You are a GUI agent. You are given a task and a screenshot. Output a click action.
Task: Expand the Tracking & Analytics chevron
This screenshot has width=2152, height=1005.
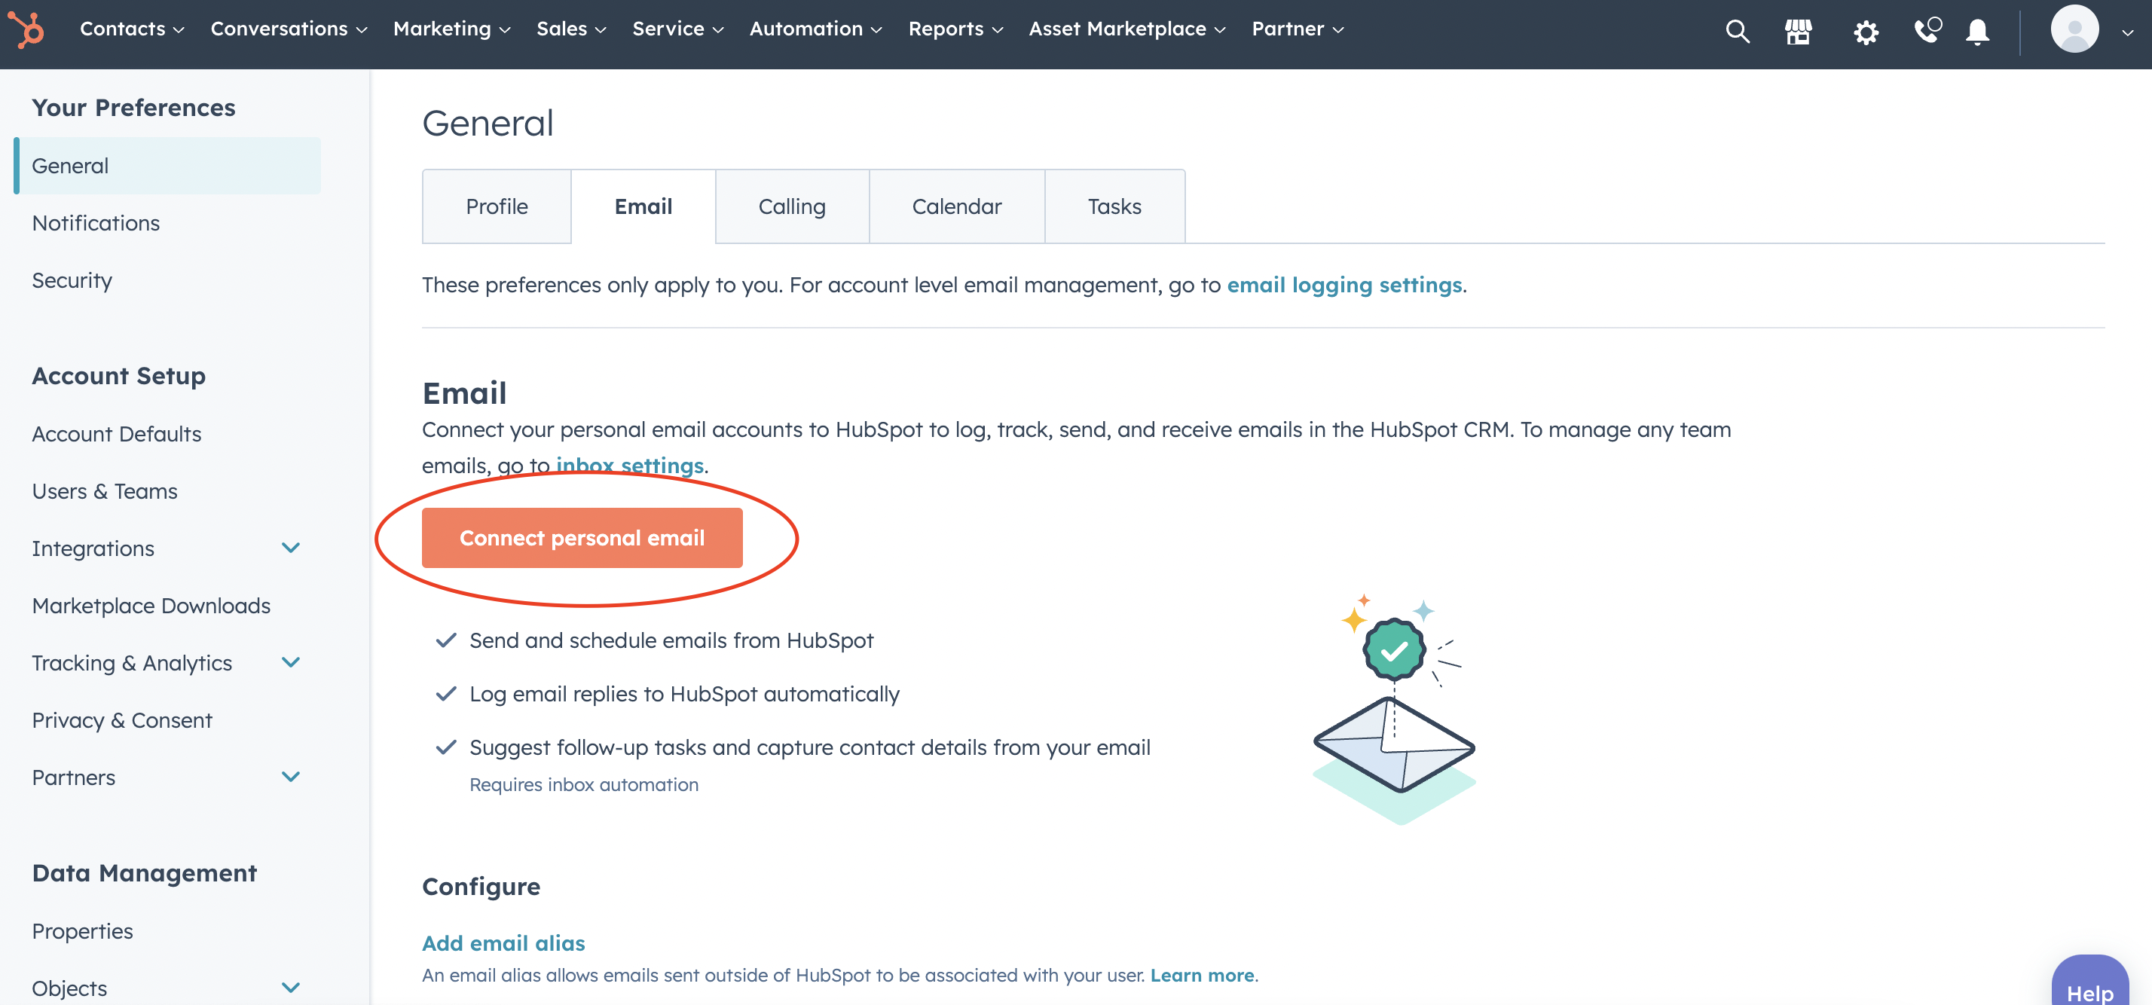click(x=291, y=662)
